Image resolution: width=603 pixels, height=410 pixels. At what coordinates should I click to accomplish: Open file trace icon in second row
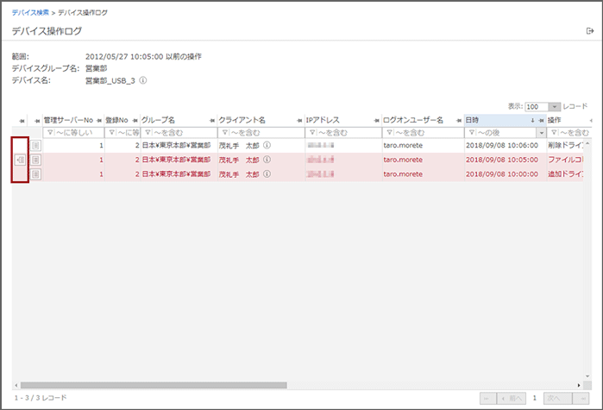(20, 161)
